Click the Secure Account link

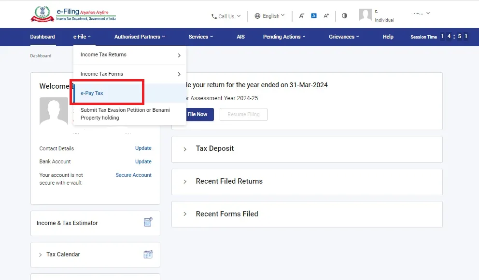coord(133,175)
